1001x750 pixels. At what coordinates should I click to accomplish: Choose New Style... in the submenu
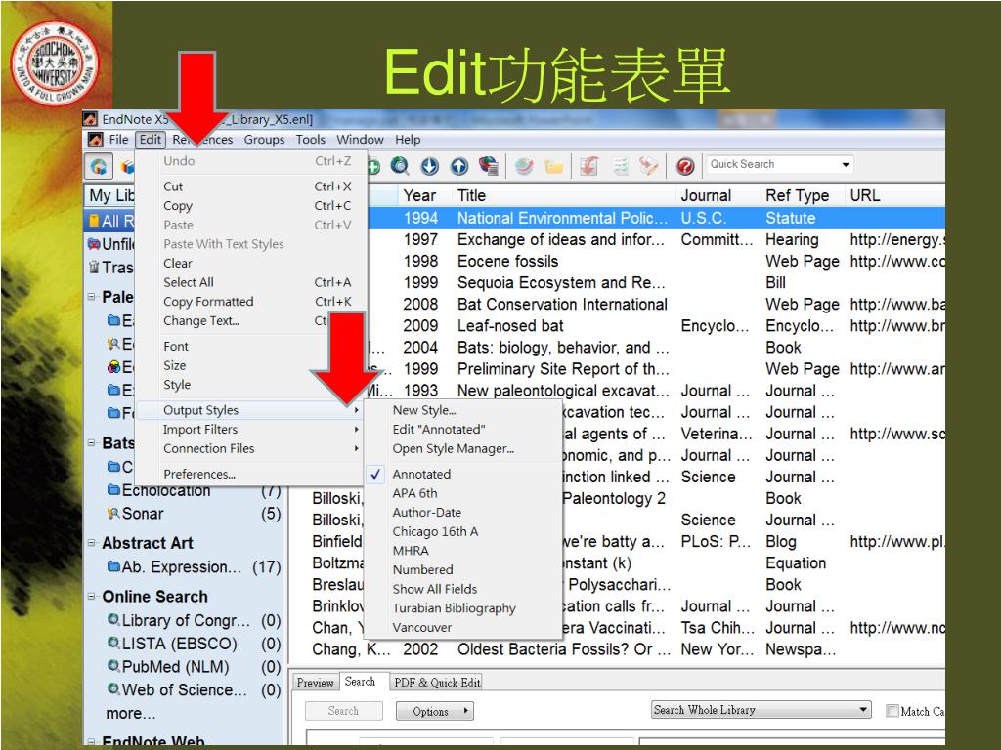tap(424, 410)
